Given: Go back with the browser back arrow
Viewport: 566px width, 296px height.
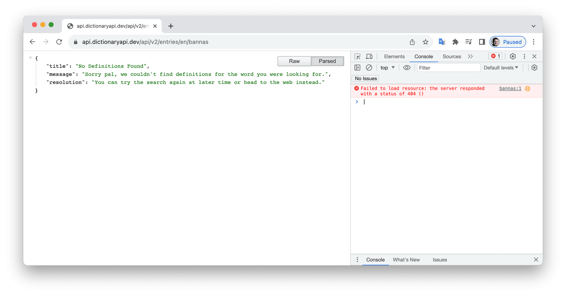Looking at the screenshot, I should 33,42.
